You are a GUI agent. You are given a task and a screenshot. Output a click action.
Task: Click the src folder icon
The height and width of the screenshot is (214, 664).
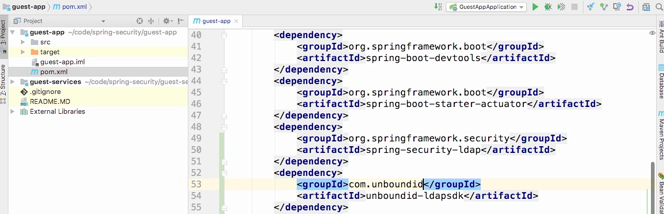(35, 42)
